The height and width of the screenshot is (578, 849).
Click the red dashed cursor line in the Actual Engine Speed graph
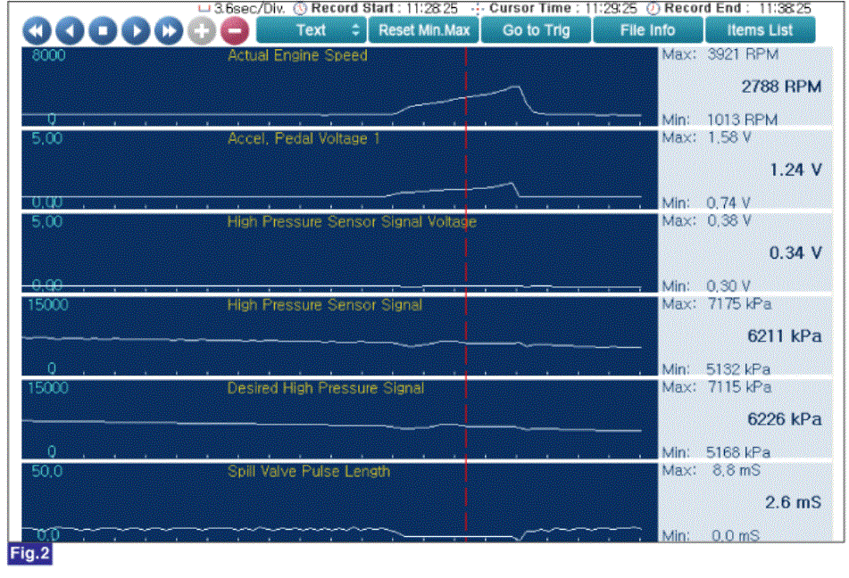[466, 87]
